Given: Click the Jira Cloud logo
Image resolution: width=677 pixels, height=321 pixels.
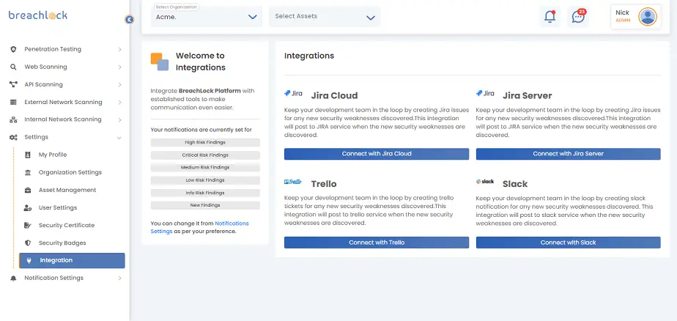Looking at the screenshot, I should tap(293, 93).
